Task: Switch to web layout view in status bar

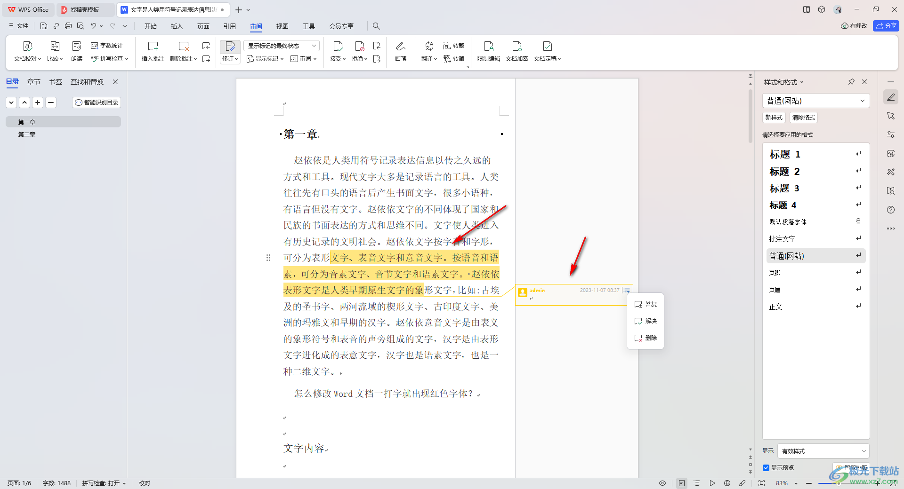Action: 727,483
